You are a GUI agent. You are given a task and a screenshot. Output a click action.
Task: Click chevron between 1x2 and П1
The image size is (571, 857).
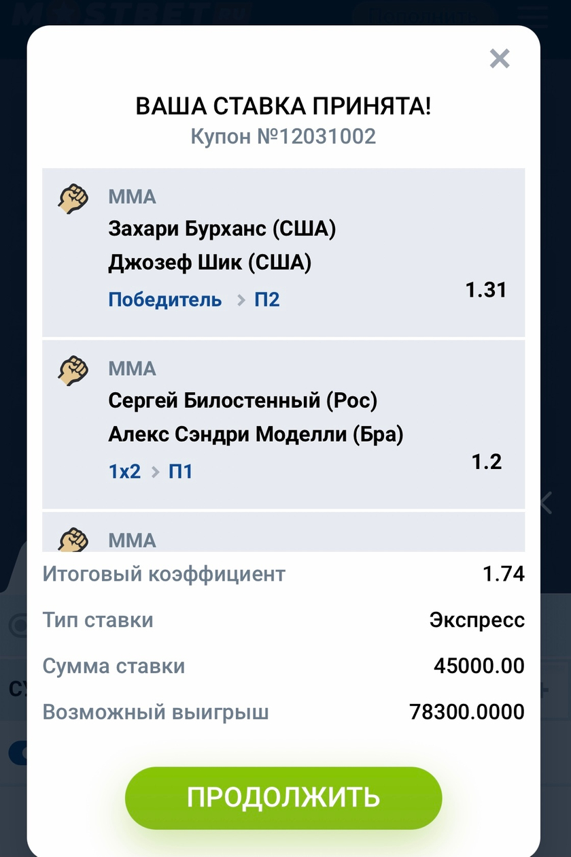(x=155, y=472)
